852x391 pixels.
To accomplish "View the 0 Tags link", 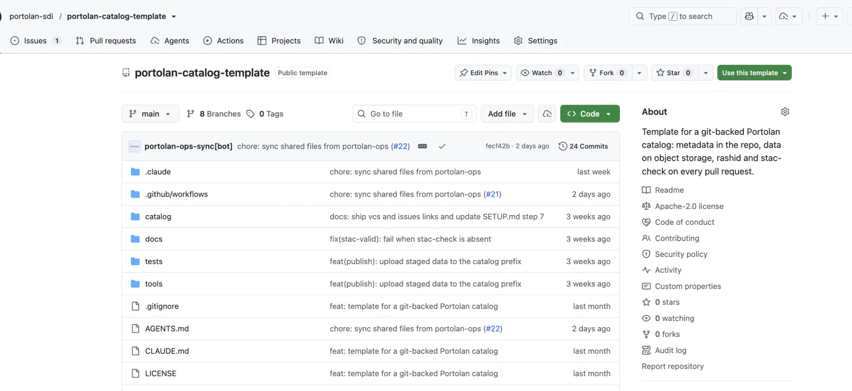I will coord(265,114).
